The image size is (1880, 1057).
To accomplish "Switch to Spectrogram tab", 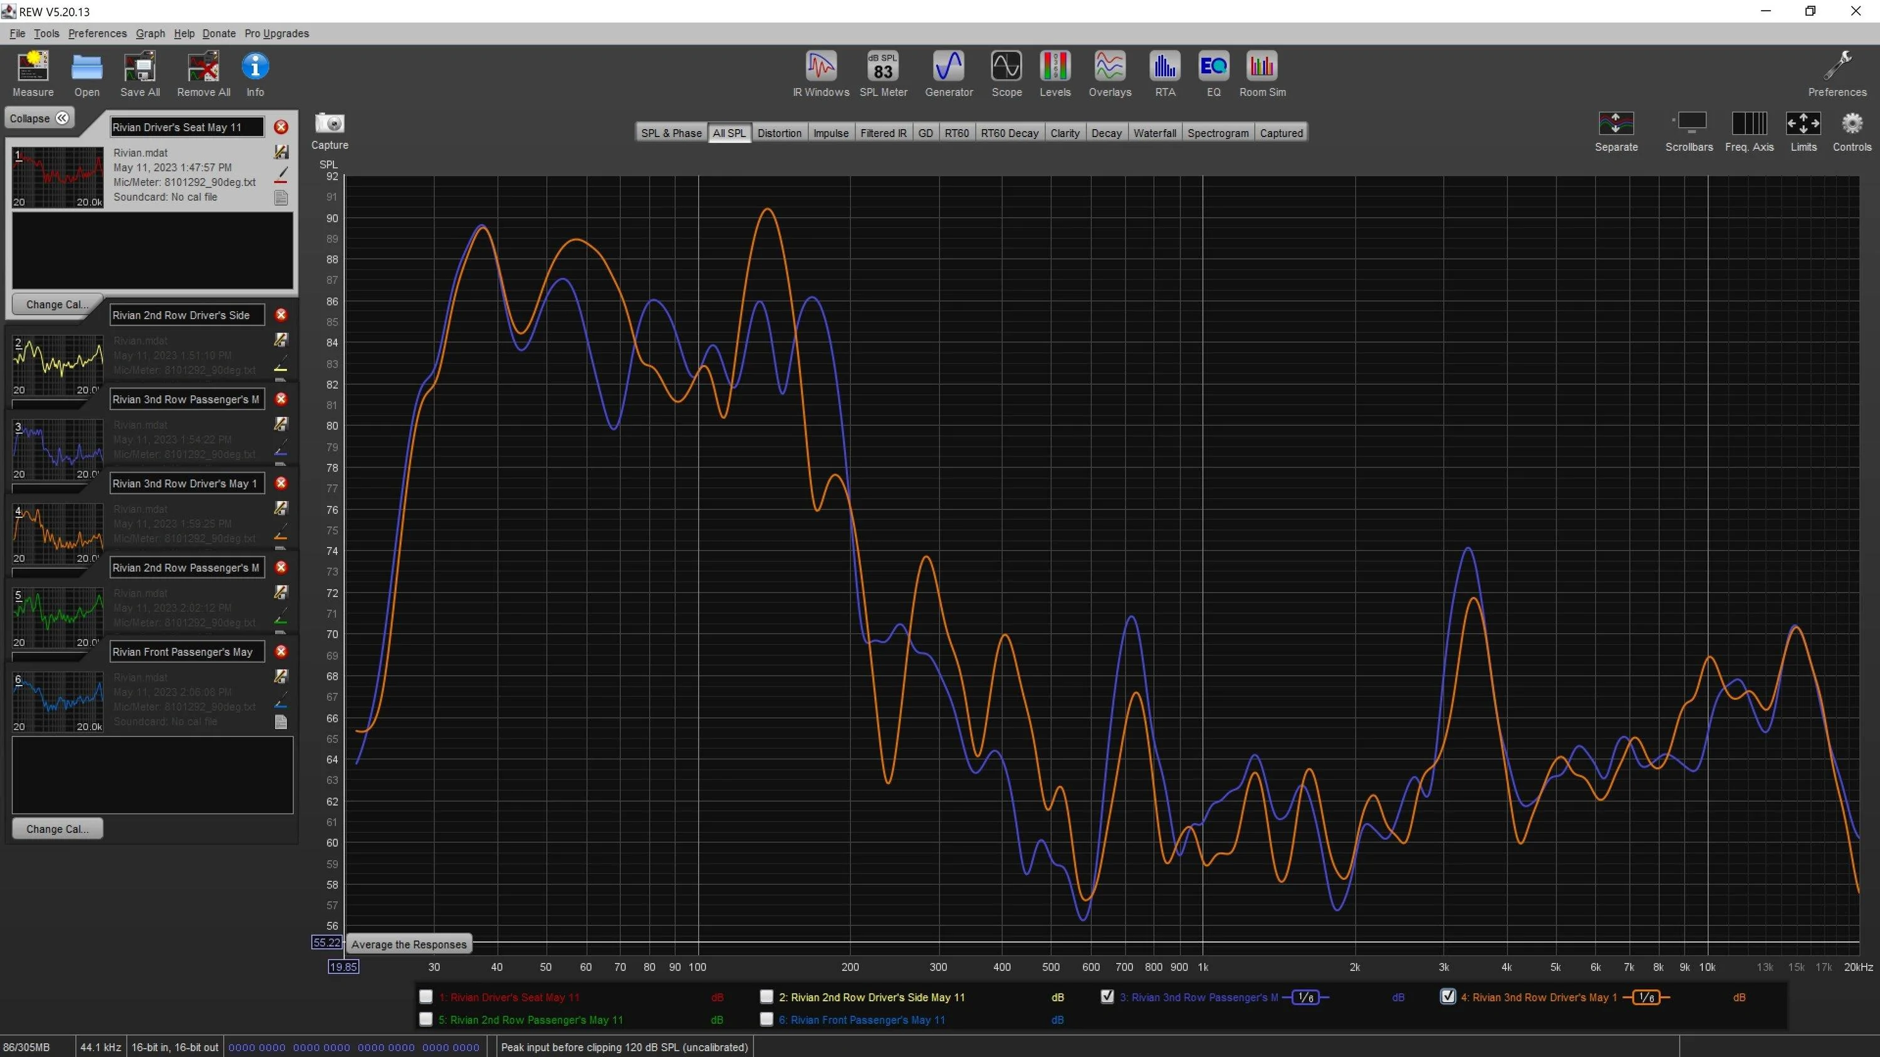I will (1218, 133).
